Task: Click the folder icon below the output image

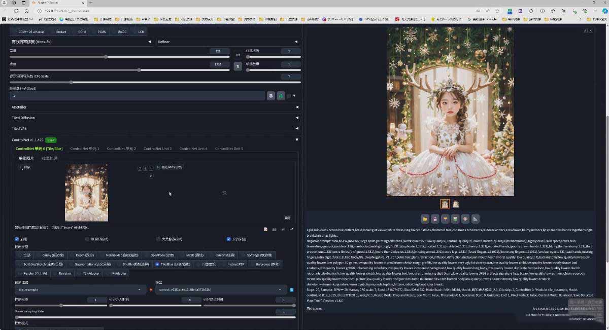Action: click(425, 218)
